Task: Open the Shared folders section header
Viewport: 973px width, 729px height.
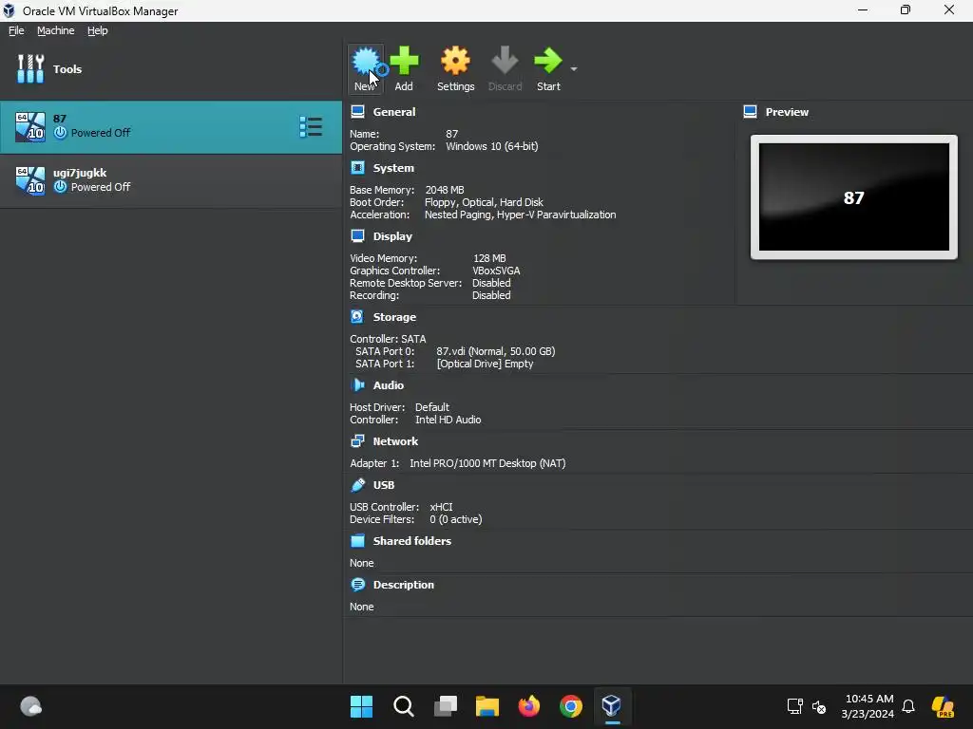Action: coord(412,540)
